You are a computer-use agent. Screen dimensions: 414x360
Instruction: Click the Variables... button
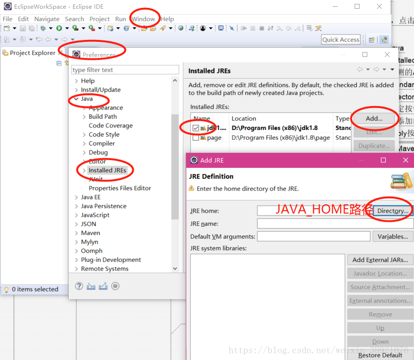click(393, 236)
